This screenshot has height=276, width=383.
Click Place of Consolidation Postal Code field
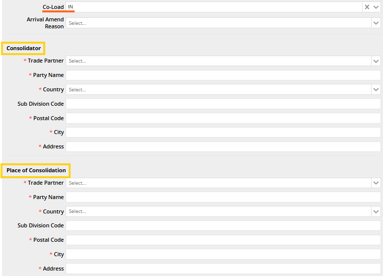coord(223,240)
